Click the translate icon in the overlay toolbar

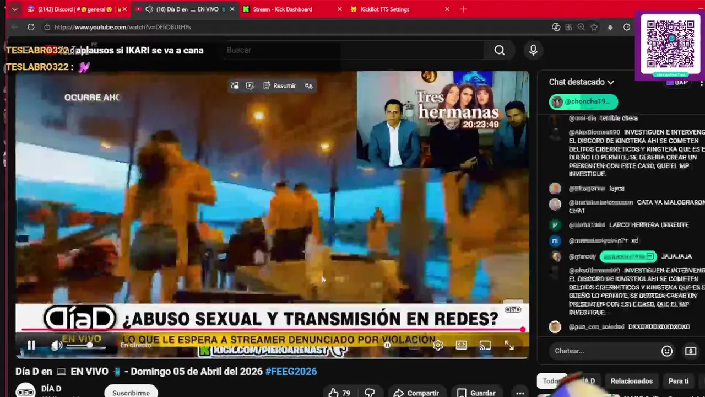point(309,85)
